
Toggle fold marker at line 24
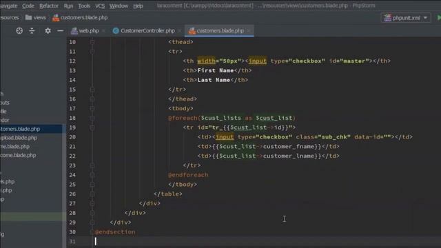(92, 175)
